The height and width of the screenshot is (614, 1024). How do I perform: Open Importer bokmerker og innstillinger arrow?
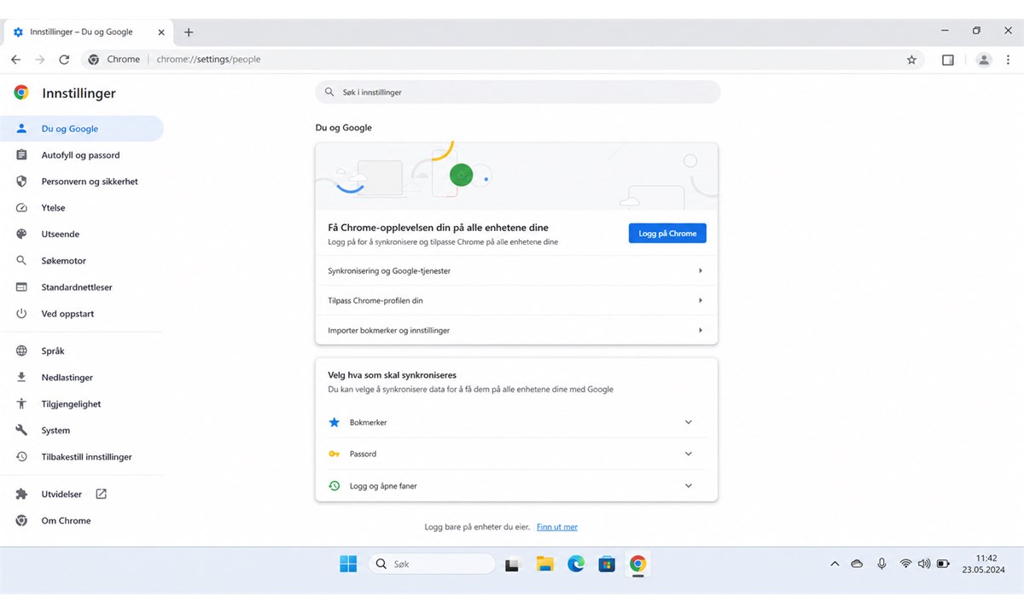pos(701,330)
